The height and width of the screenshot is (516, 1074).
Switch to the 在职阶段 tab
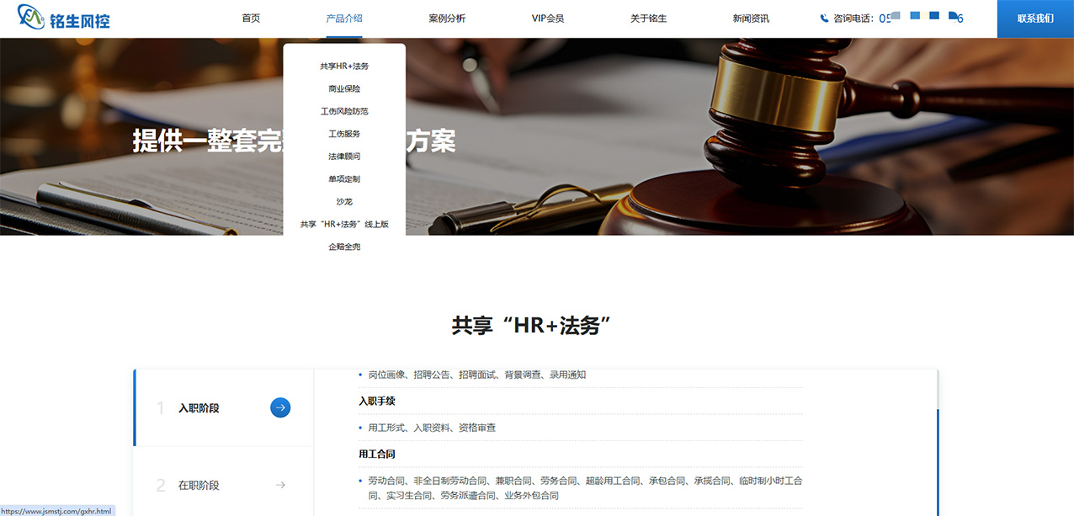[199, 486]
